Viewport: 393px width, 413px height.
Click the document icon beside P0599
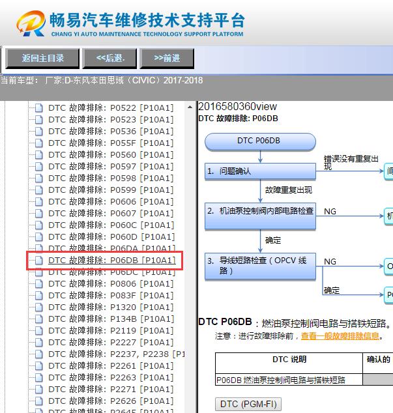tap(38, 190)
